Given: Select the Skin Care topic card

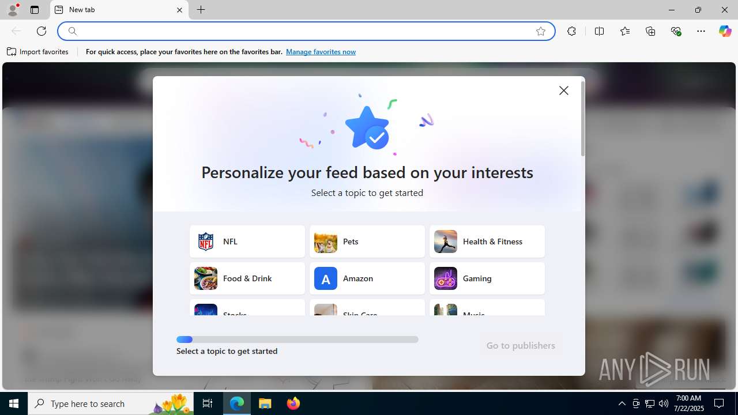Looking at the screenshot, I should tap(367, 308).
